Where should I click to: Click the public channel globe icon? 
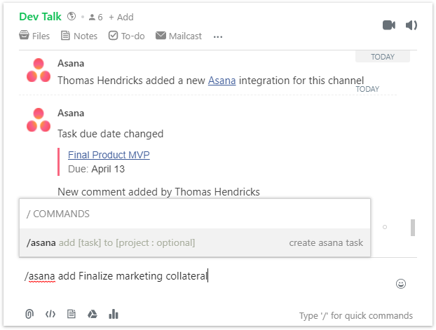(71, 16)
